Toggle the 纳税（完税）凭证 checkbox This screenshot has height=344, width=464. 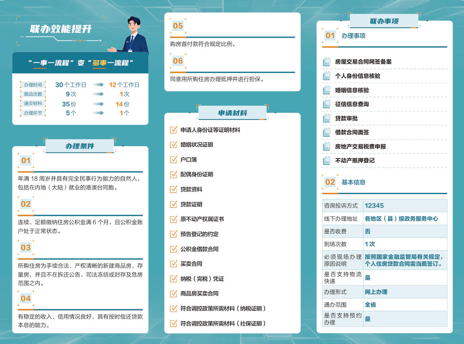pos(173,278)
